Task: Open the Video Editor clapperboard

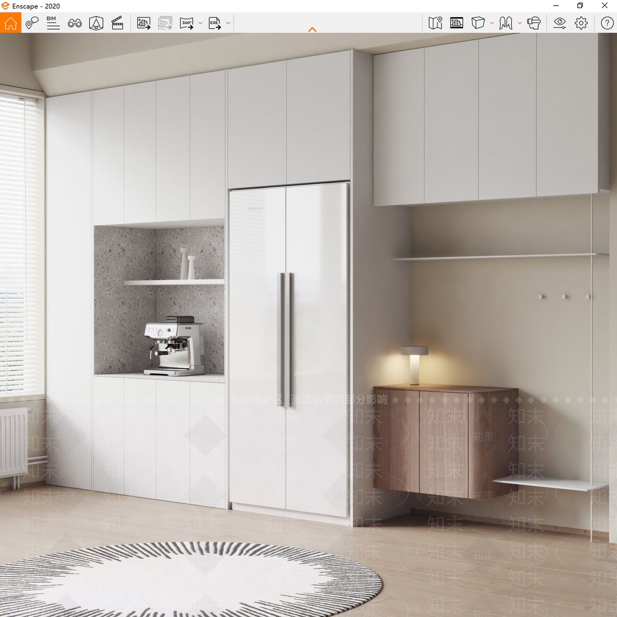Action: 117,23
